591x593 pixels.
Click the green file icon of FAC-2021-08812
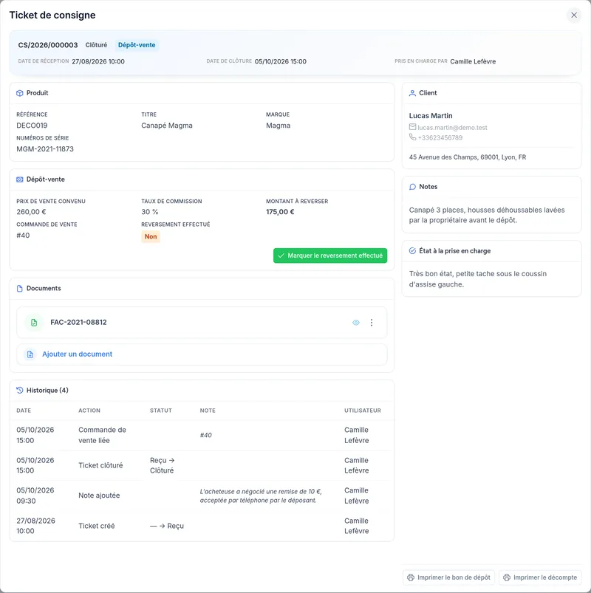(34, 323)
